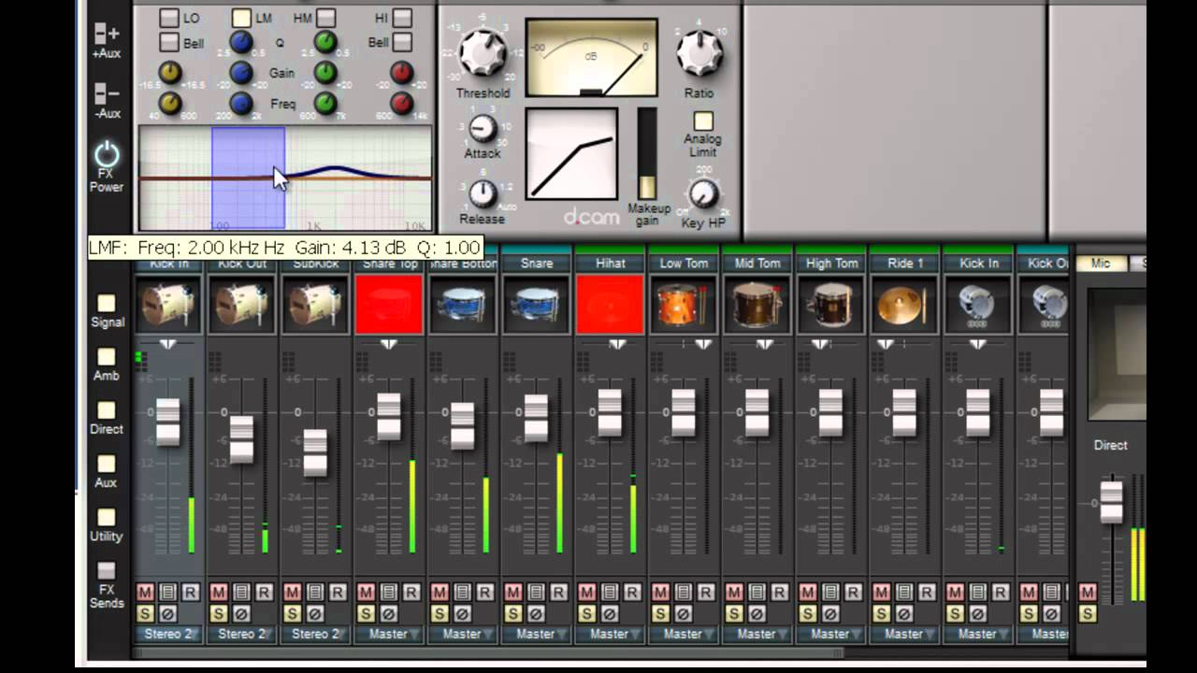Invert phase on the Kick Out channel
Viewport: 1197px width, 673px height.
[x=241, y=614]
